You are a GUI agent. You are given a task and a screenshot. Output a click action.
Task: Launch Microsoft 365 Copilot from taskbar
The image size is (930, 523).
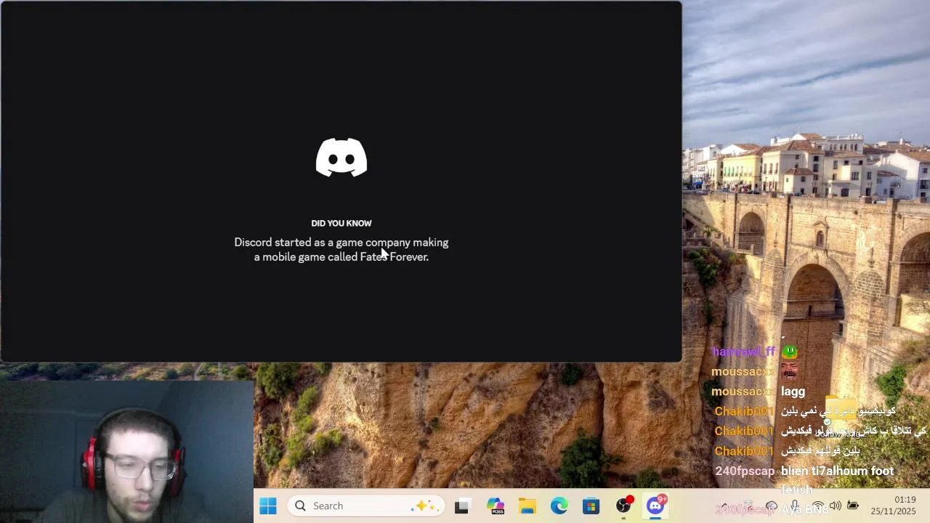click(496, 506)
